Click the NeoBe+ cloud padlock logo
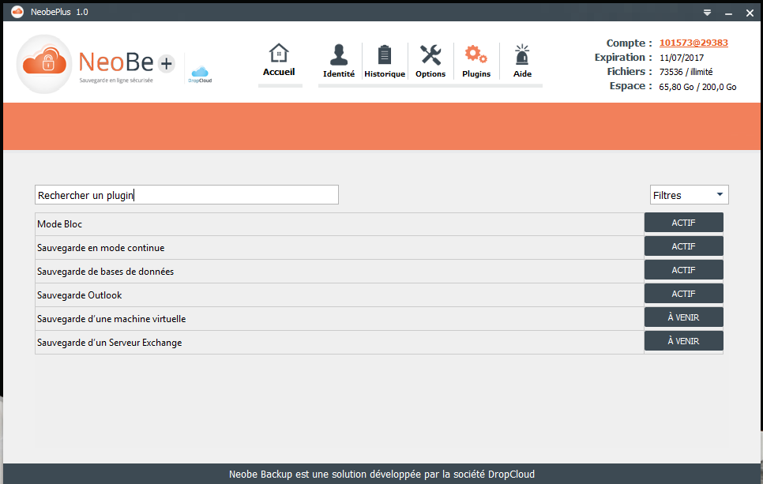This screenshot has height=484, width=763. click(47, 64)
